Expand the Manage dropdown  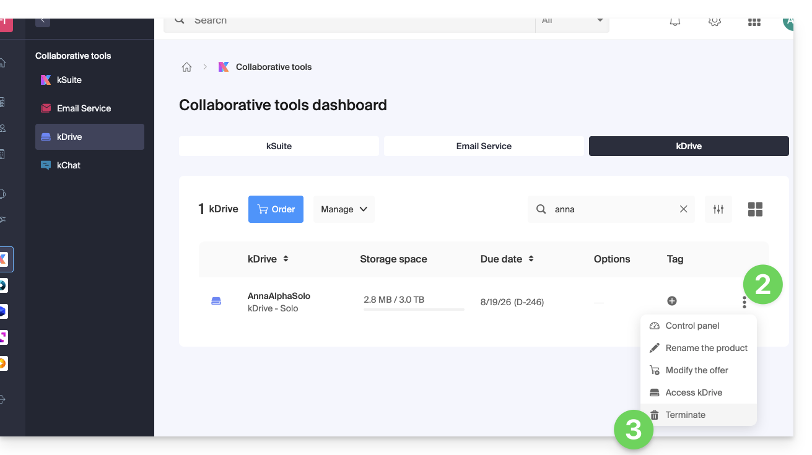[344, 209]
